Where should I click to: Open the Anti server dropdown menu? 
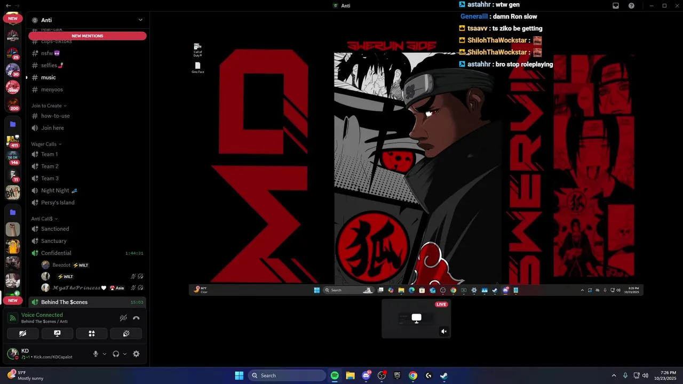coord(140,20)
